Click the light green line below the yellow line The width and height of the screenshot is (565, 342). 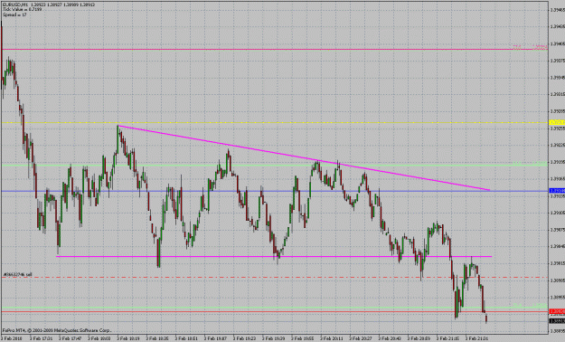tap(274, 166)
